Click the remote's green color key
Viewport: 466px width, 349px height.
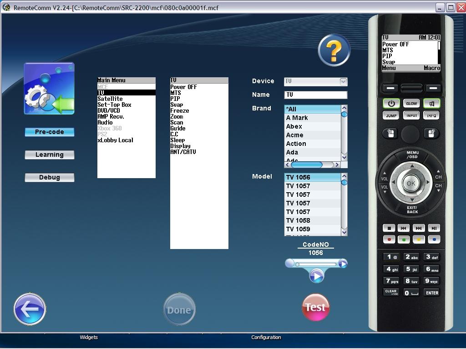click(404, 239)
